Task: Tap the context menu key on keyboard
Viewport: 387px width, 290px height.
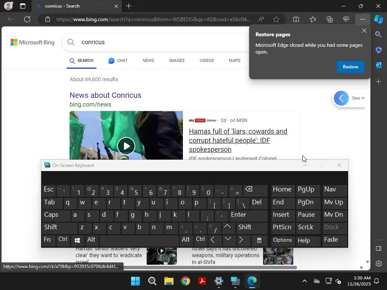Action: click(x=259, y=240)
